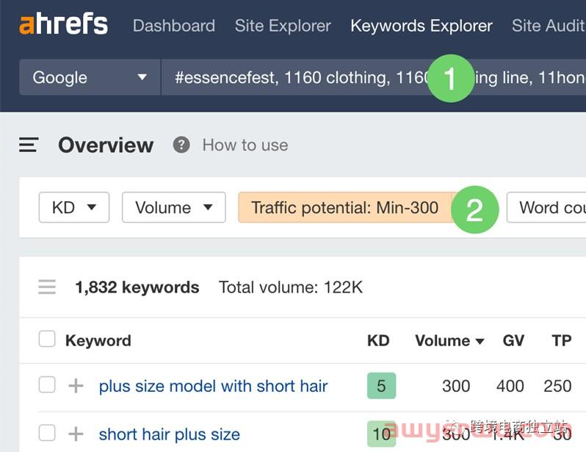Viewport: 586px width, 452px height.
Task: Check the select-all checkbox in Keyword header
Action: pos(47,339)
